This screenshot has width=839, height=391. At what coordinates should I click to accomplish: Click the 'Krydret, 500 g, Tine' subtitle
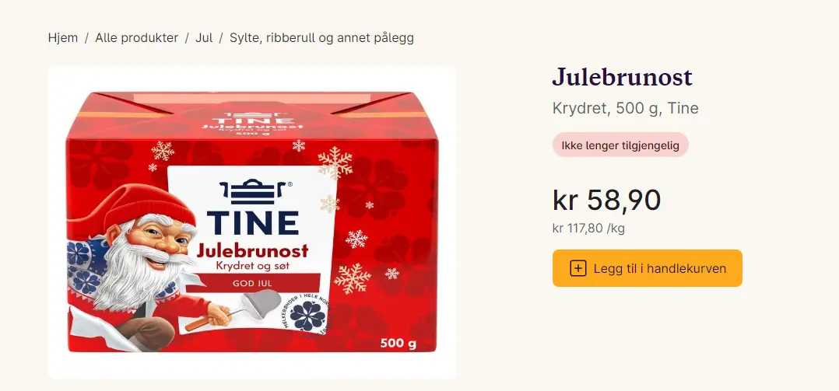626,108
